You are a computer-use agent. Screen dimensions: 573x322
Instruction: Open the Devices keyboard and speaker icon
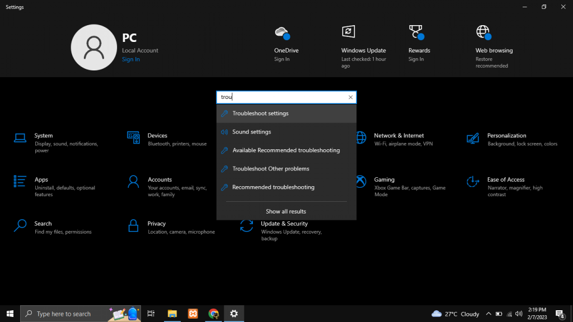133,138
